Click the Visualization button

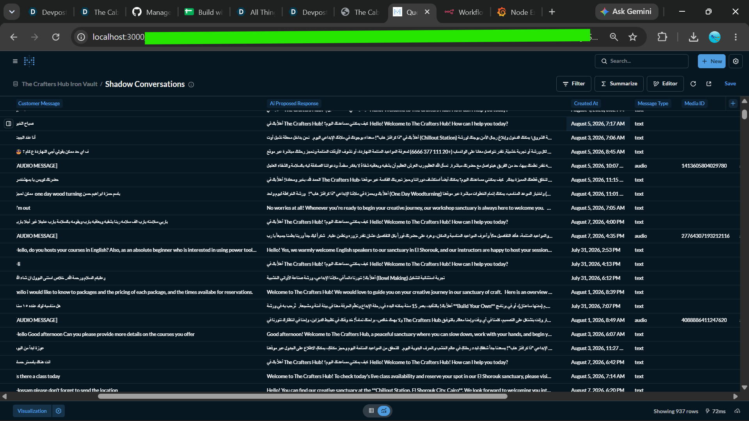click(32, 411)
